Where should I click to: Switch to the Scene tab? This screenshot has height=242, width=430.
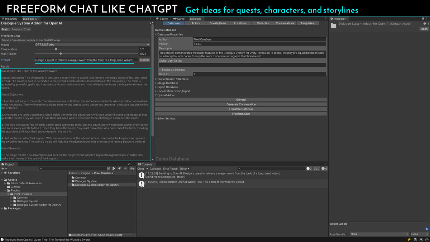tap(162, 19)
